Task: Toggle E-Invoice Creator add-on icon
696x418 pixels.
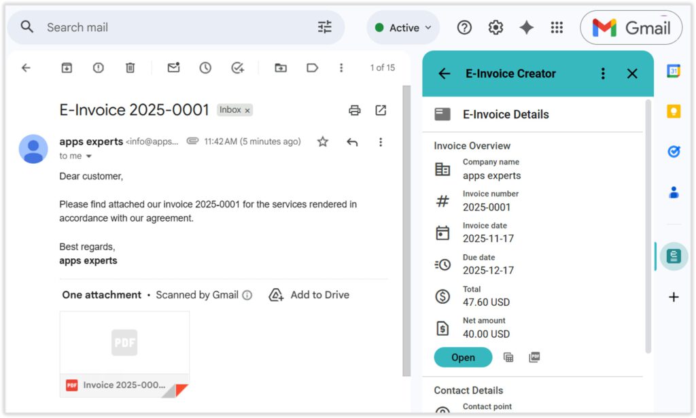Action: pyautogui.click(x=674, y=256)
